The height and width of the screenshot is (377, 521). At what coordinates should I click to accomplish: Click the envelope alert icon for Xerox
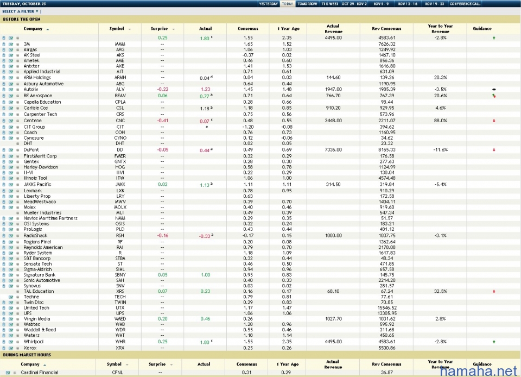[11, 348]
